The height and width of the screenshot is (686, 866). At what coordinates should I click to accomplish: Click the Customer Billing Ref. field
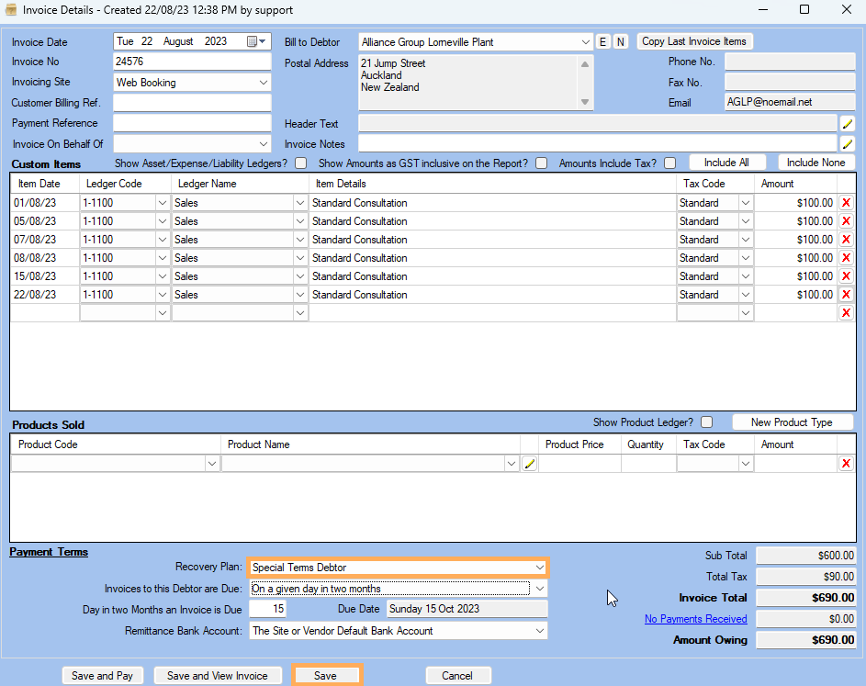coord(192,103)
